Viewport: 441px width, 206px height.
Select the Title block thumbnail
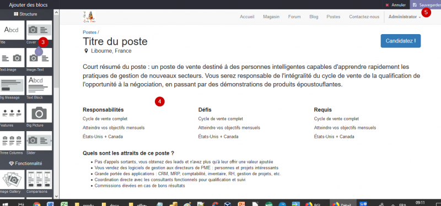12,30
